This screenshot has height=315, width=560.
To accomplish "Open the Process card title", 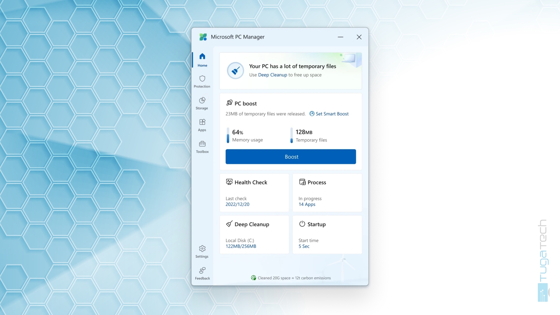I will tap(317, 182).
